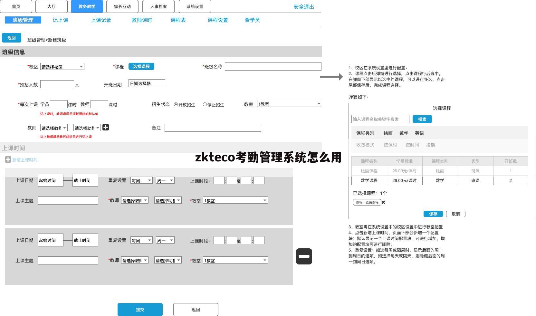
Task: Open 请选择助教 dropdown in class info
Action: 87,128
